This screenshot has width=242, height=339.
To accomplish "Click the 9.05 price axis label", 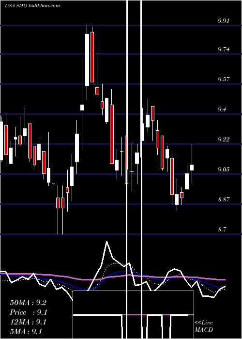I will 224,169.
